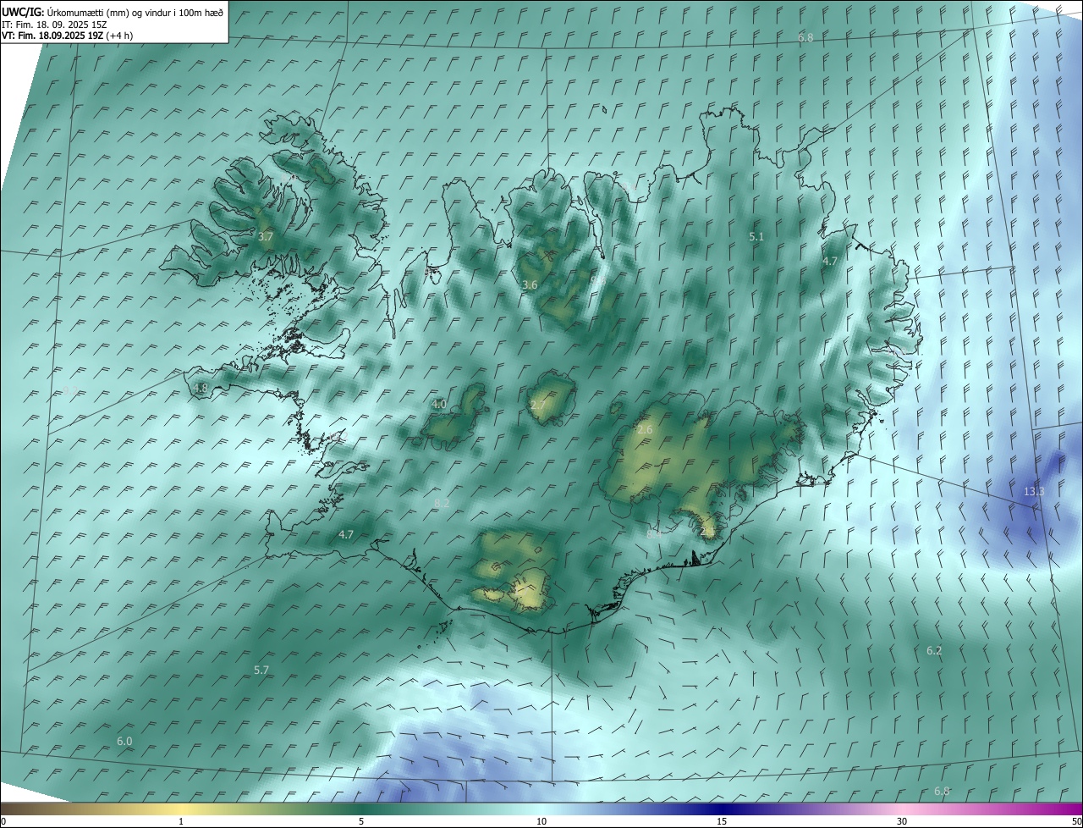The height and width of the screenshot is (828, 1083).
Task: Click the 5.7 value label south of Iceland
Action: 261,670
